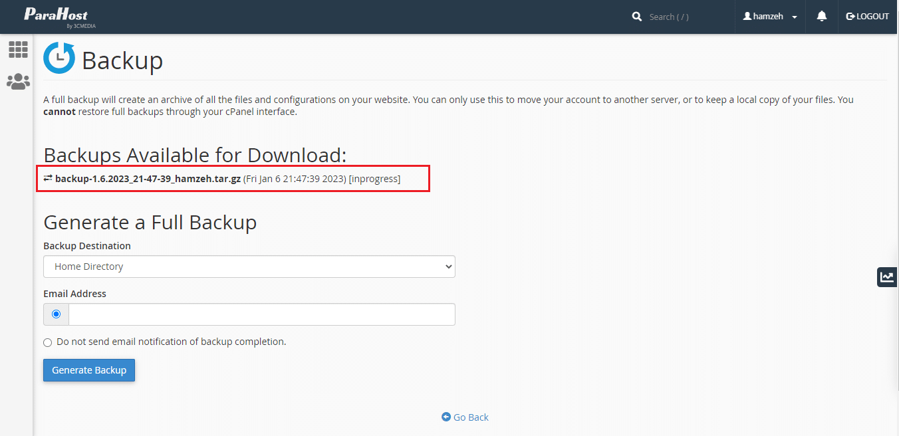Viewport: 899px width, 436px height.
Task: Click the user silhouette icon beside hamzeh
Action: point(747,17)
